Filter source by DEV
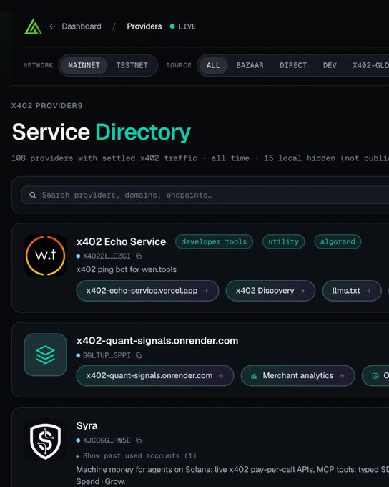389x487 pixels. (330, 65)
